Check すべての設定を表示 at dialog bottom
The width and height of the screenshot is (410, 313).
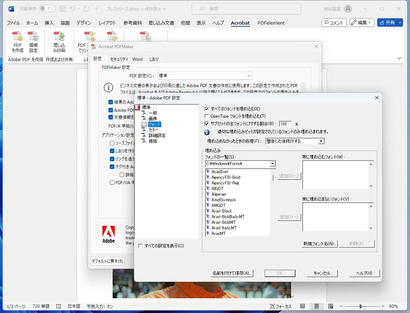pos(140,246)
